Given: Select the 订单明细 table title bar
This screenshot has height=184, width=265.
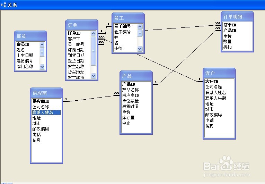Looking at the screenshot, I should (x=237, y=16).
